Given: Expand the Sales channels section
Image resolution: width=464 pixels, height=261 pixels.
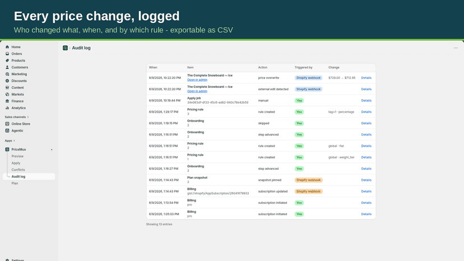Looking at the screenshot, I should pyautogui.click(x=17, y=117).
